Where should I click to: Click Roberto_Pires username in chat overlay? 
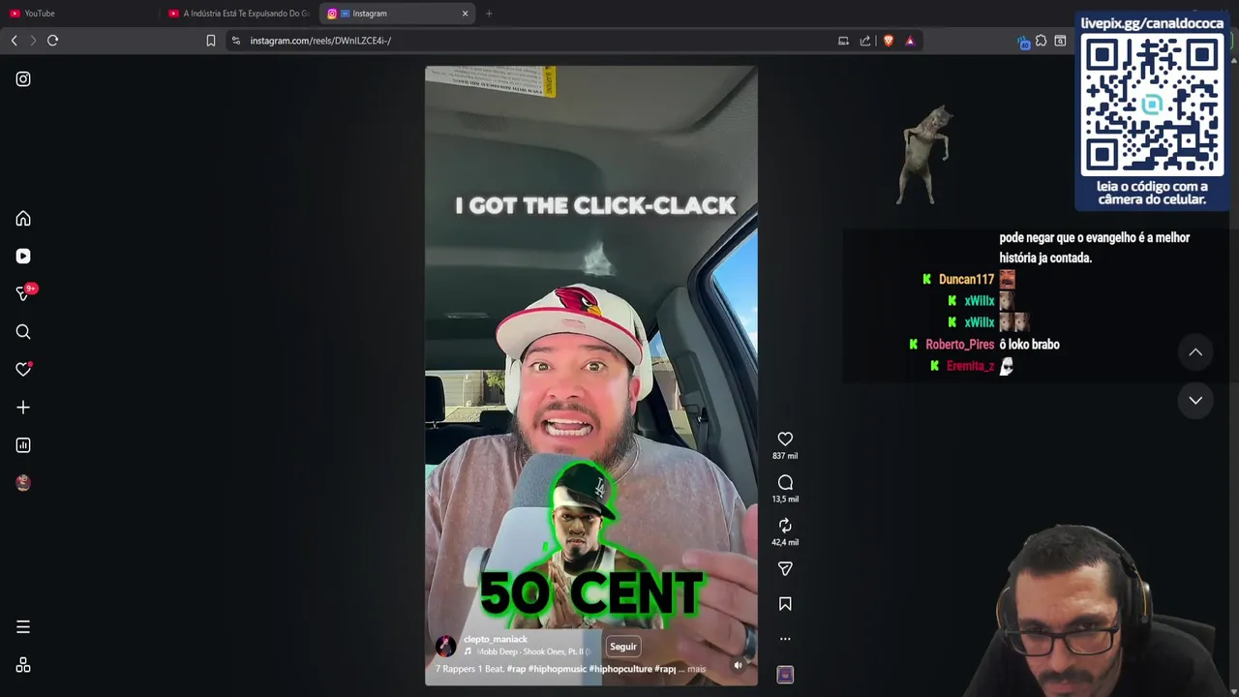[x=959, y=345]
